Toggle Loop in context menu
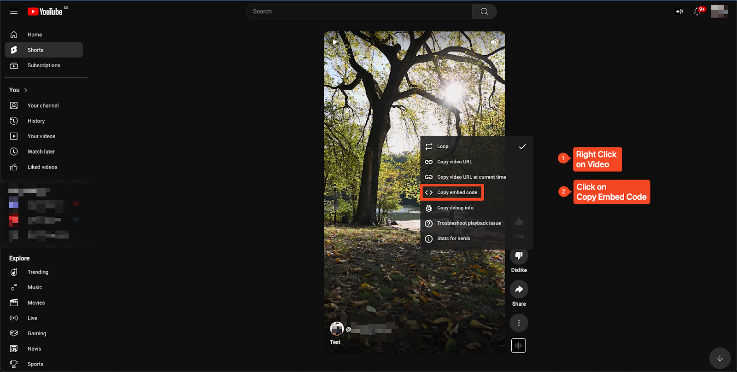Viewport: 737px width, 372px height. 476,146
